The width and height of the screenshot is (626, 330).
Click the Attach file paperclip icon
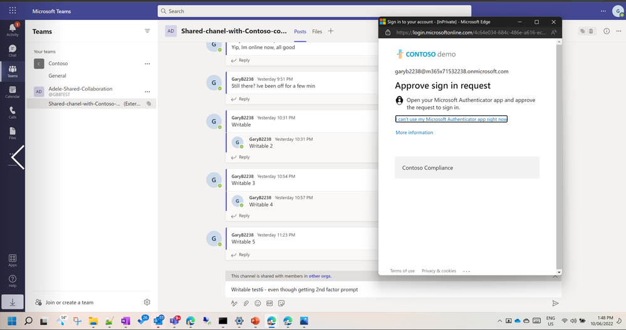point(246,303)
